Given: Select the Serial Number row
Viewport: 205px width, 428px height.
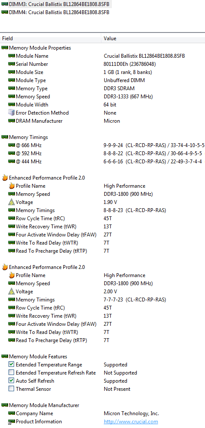Looking at the screenshot, I should [102, 64].
